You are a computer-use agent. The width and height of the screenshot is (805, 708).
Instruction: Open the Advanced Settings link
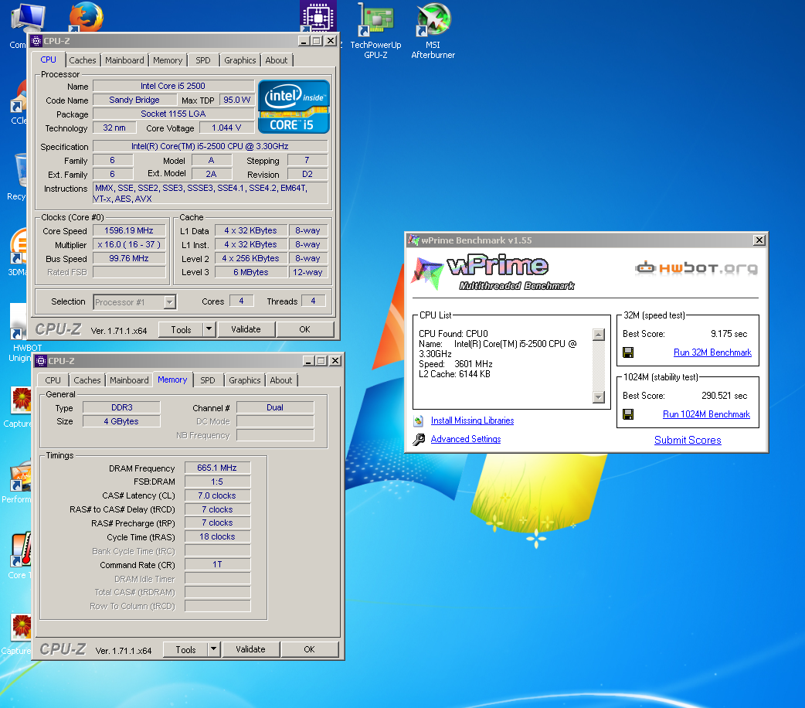466,439
